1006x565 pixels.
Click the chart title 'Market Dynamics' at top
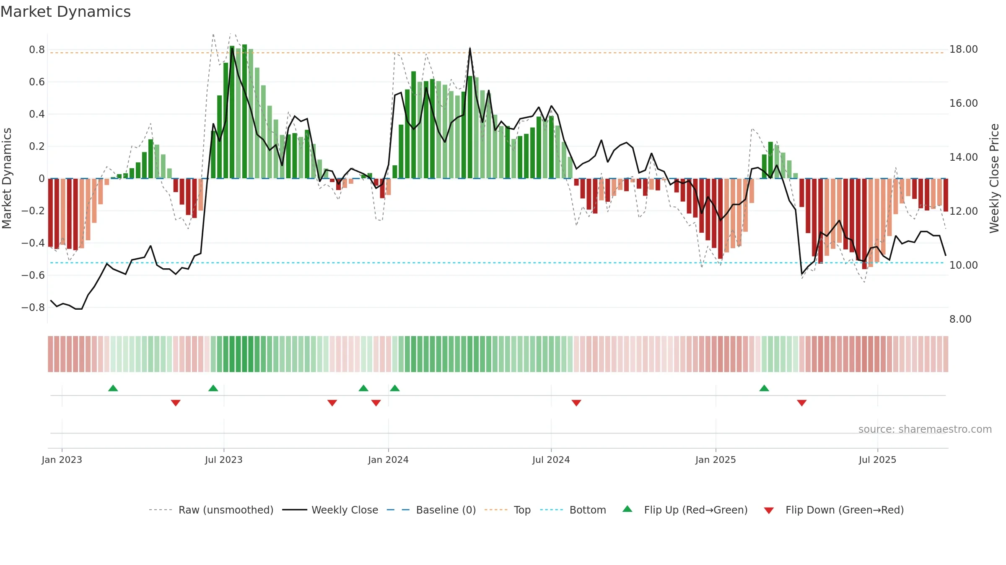pyautogui.click(x=65, y=12)
